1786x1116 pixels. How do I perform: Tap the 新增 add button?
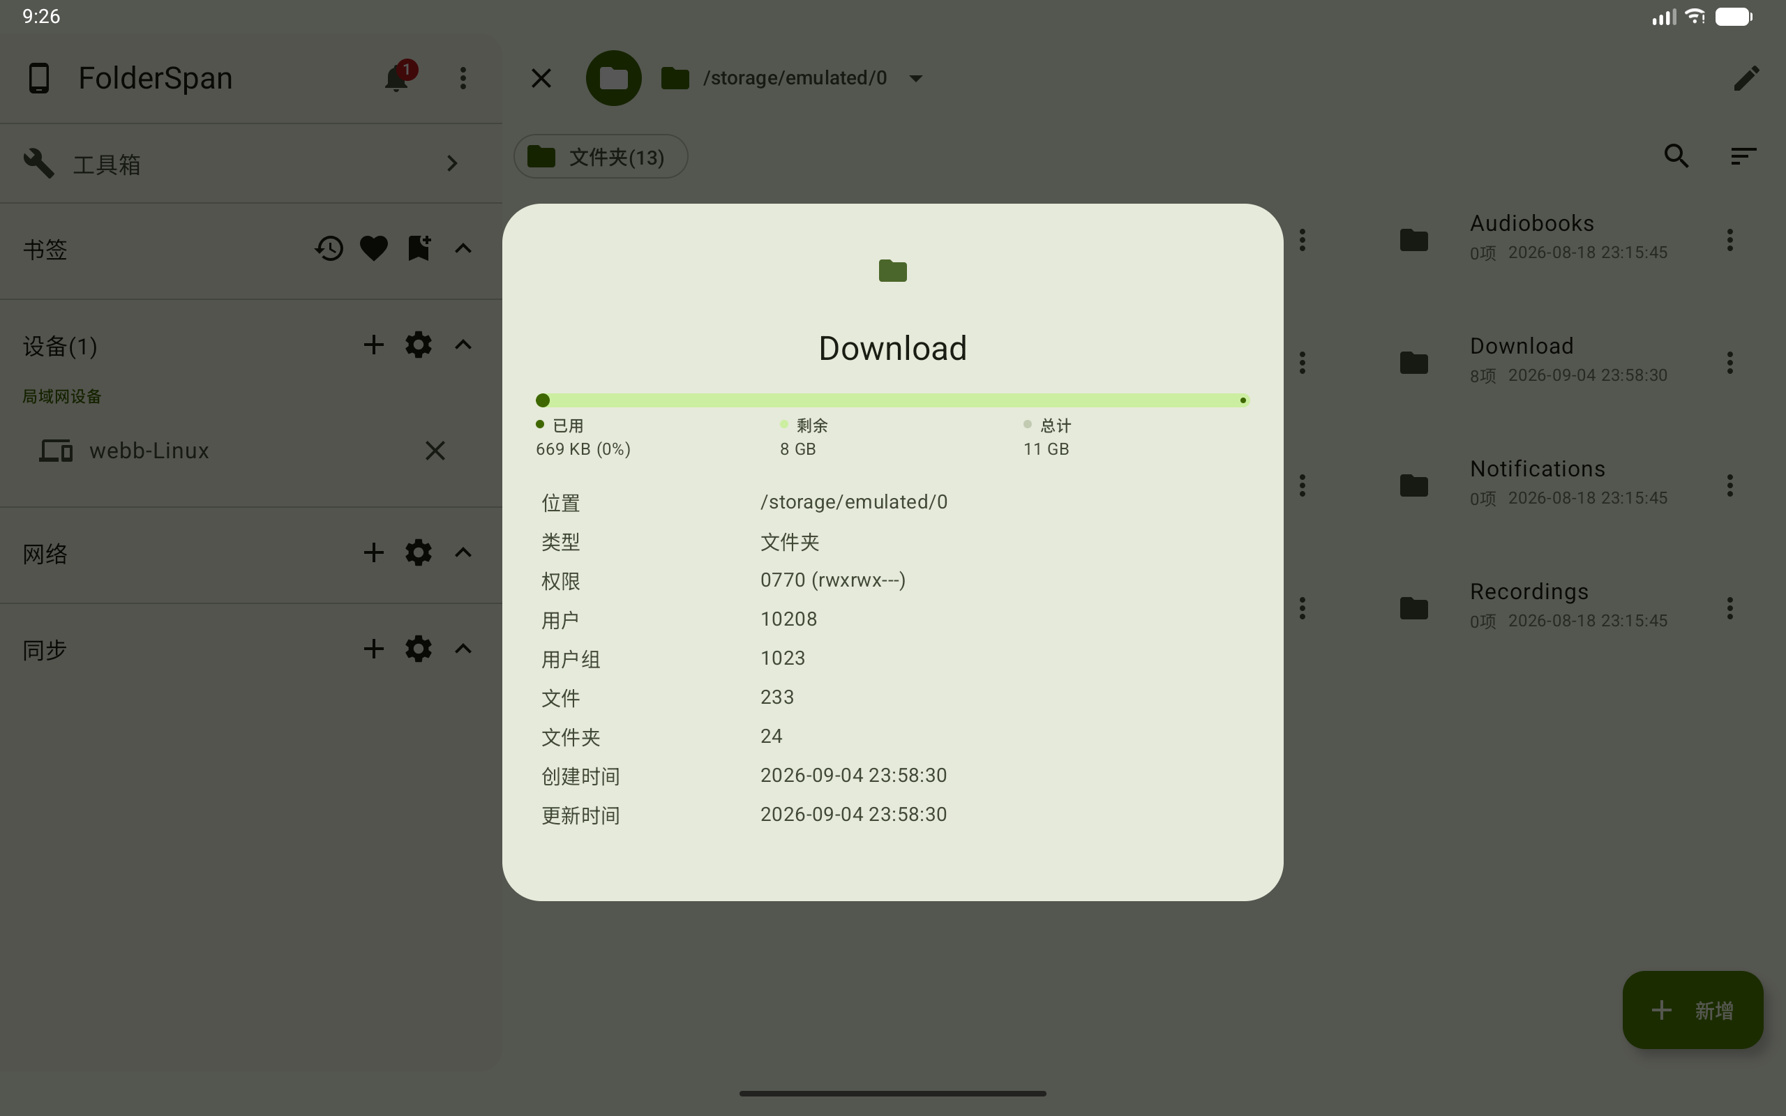click(x=1693, y=1010)
